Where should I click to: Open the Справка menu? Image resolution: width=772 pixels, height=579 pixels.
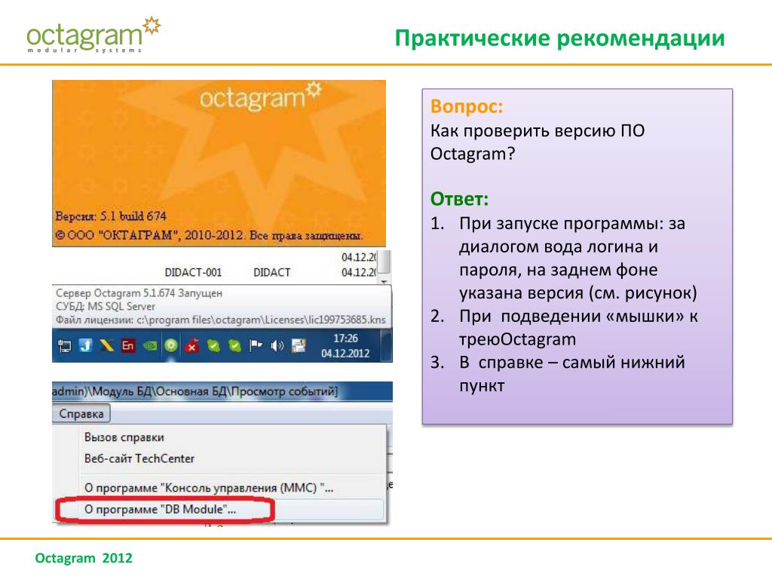point(81,414)
